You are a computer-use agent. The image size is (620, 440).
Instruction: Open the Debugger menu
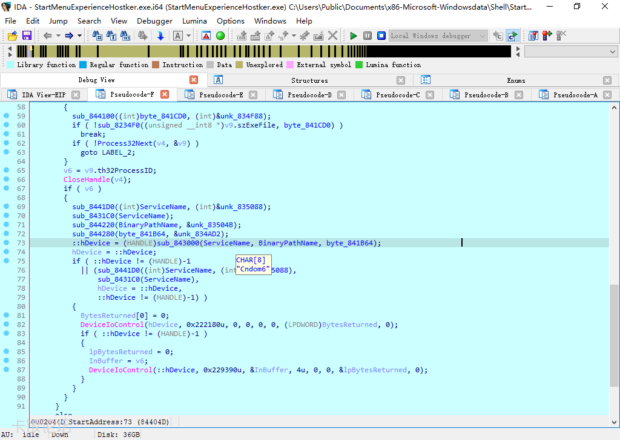(x=154, y=21)
